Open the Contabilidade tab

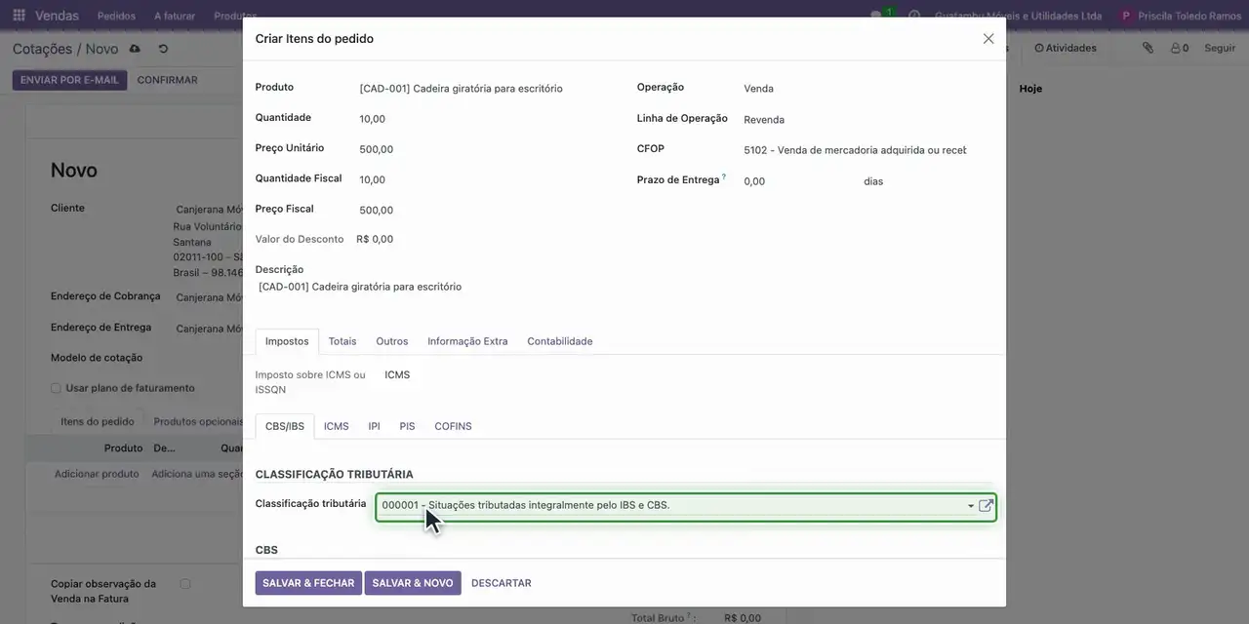point(560,341)
